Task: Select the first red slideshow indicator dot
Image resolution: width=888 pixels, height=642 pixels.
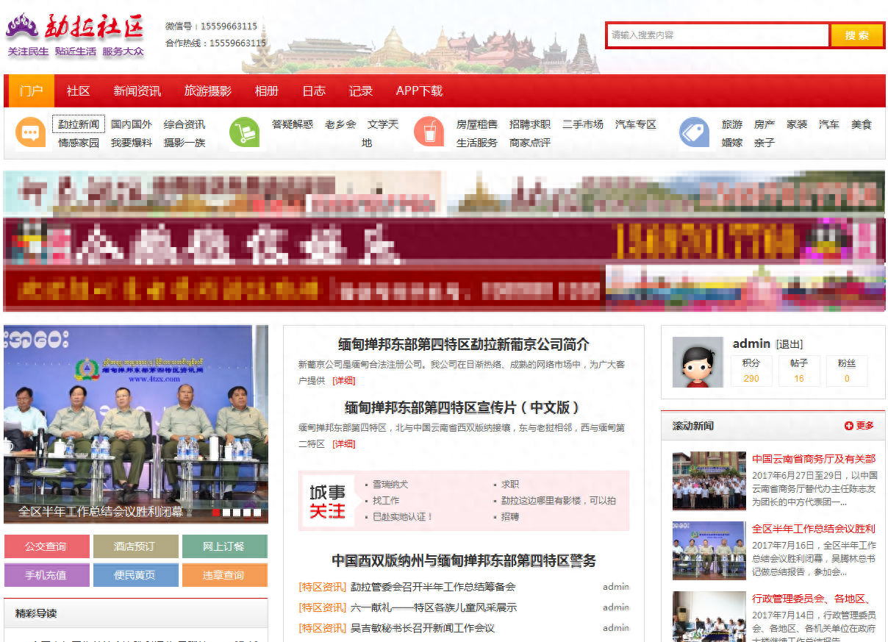Action: tap(217, 513)
